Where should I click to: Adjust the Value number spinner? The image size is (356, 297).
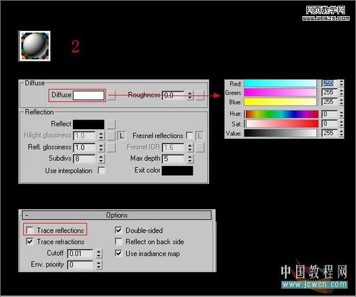tap(341, 133)
